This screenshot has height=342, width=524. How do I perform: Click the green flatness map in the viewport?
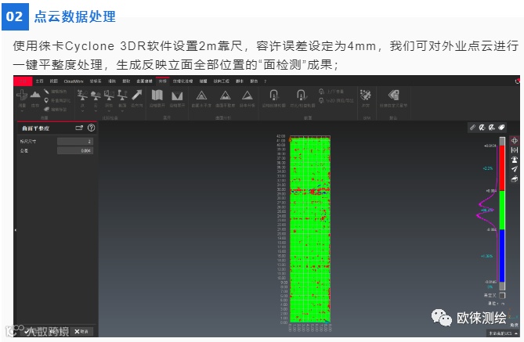(x=310, y=229)
